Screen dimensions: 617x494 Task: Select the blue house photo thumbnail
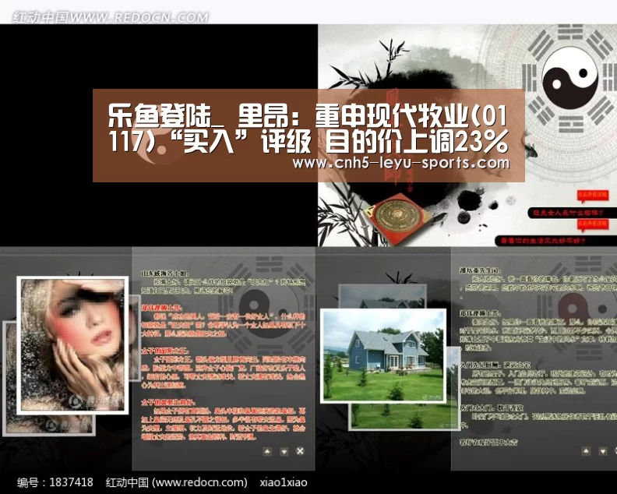[383, 356]
